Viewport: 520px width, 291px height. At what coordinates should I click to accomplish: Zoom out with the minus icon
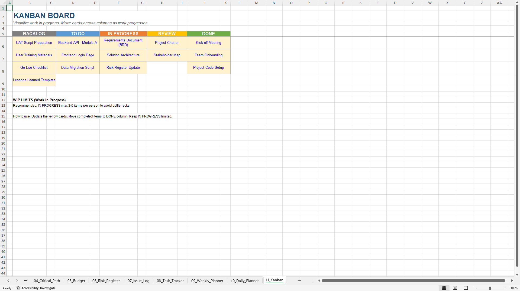474,288
